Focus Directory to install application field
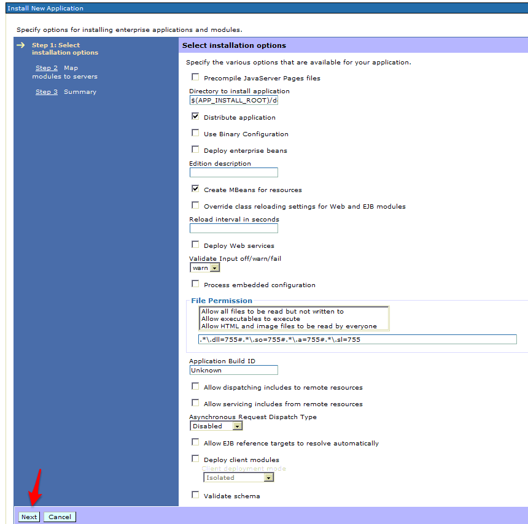The width and height of the screenshot is (528, 524). [234, 100]
